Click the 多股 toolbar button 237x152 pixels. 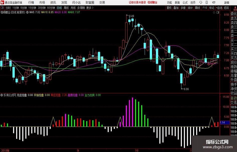pos(183,8)
